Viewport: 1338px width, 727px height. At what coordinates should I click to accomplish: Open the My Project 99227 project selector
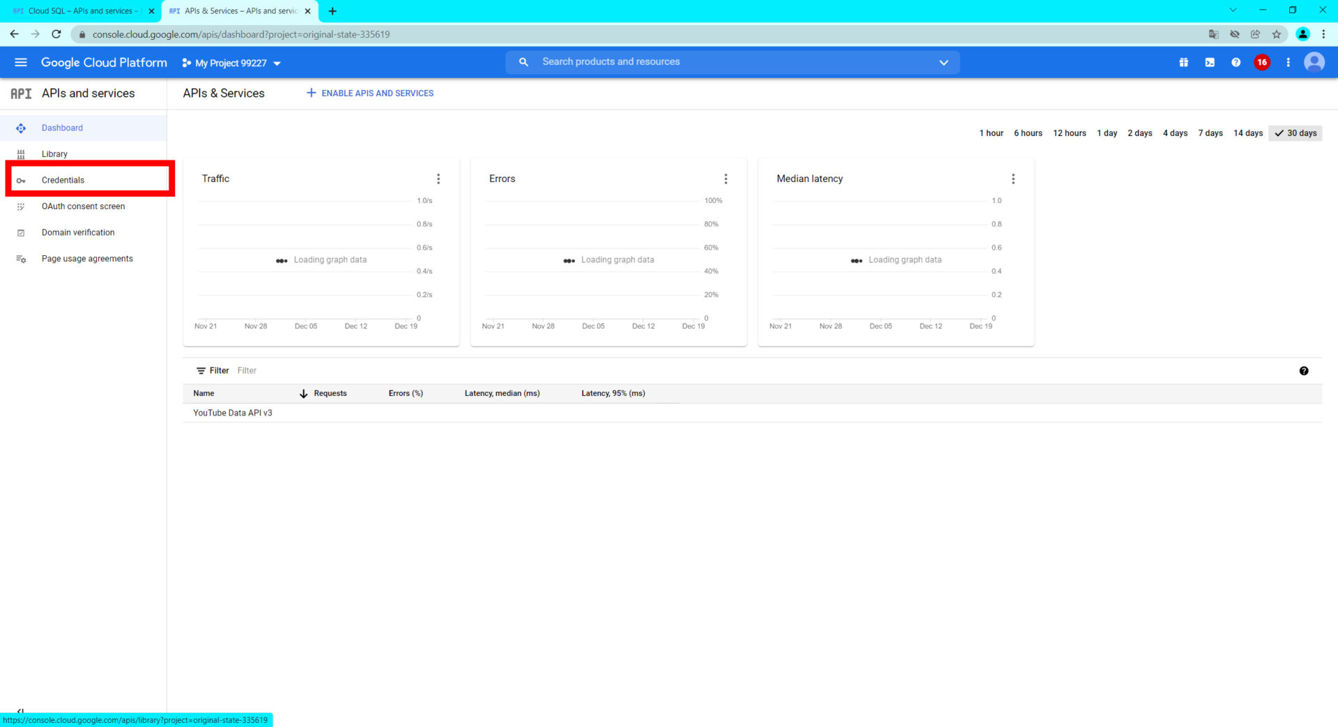231,63
